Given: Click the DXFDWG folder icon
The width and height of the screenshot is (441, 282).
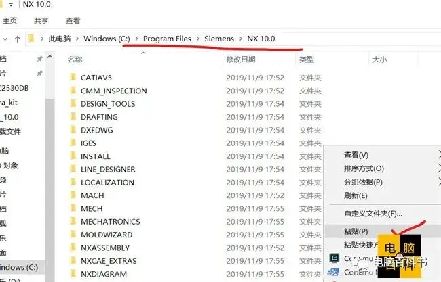Looking at the screenshot, I should tap(73, 130).
